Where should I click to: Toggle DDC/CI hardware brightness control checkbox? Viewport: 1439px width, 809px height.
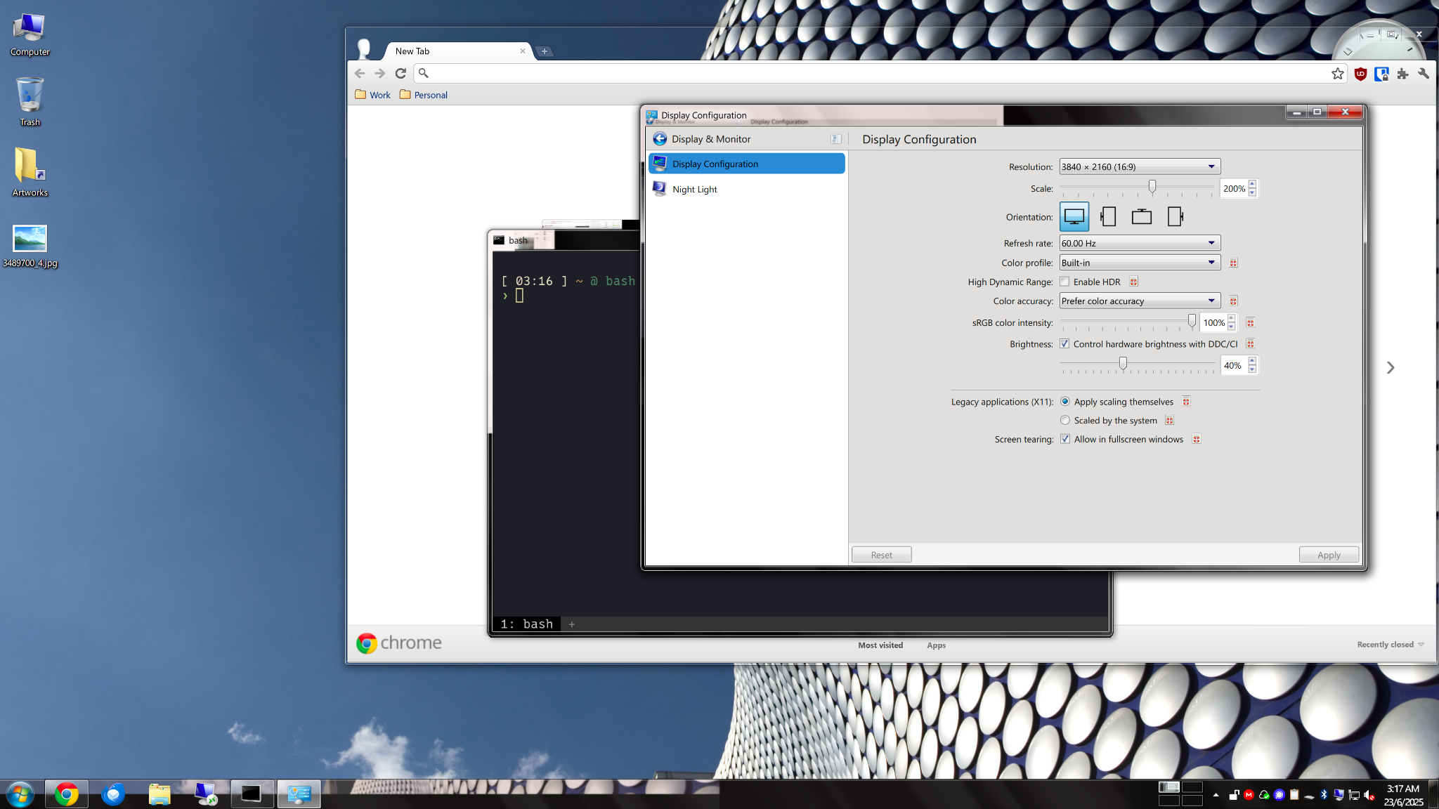(x=1065, y=344)
